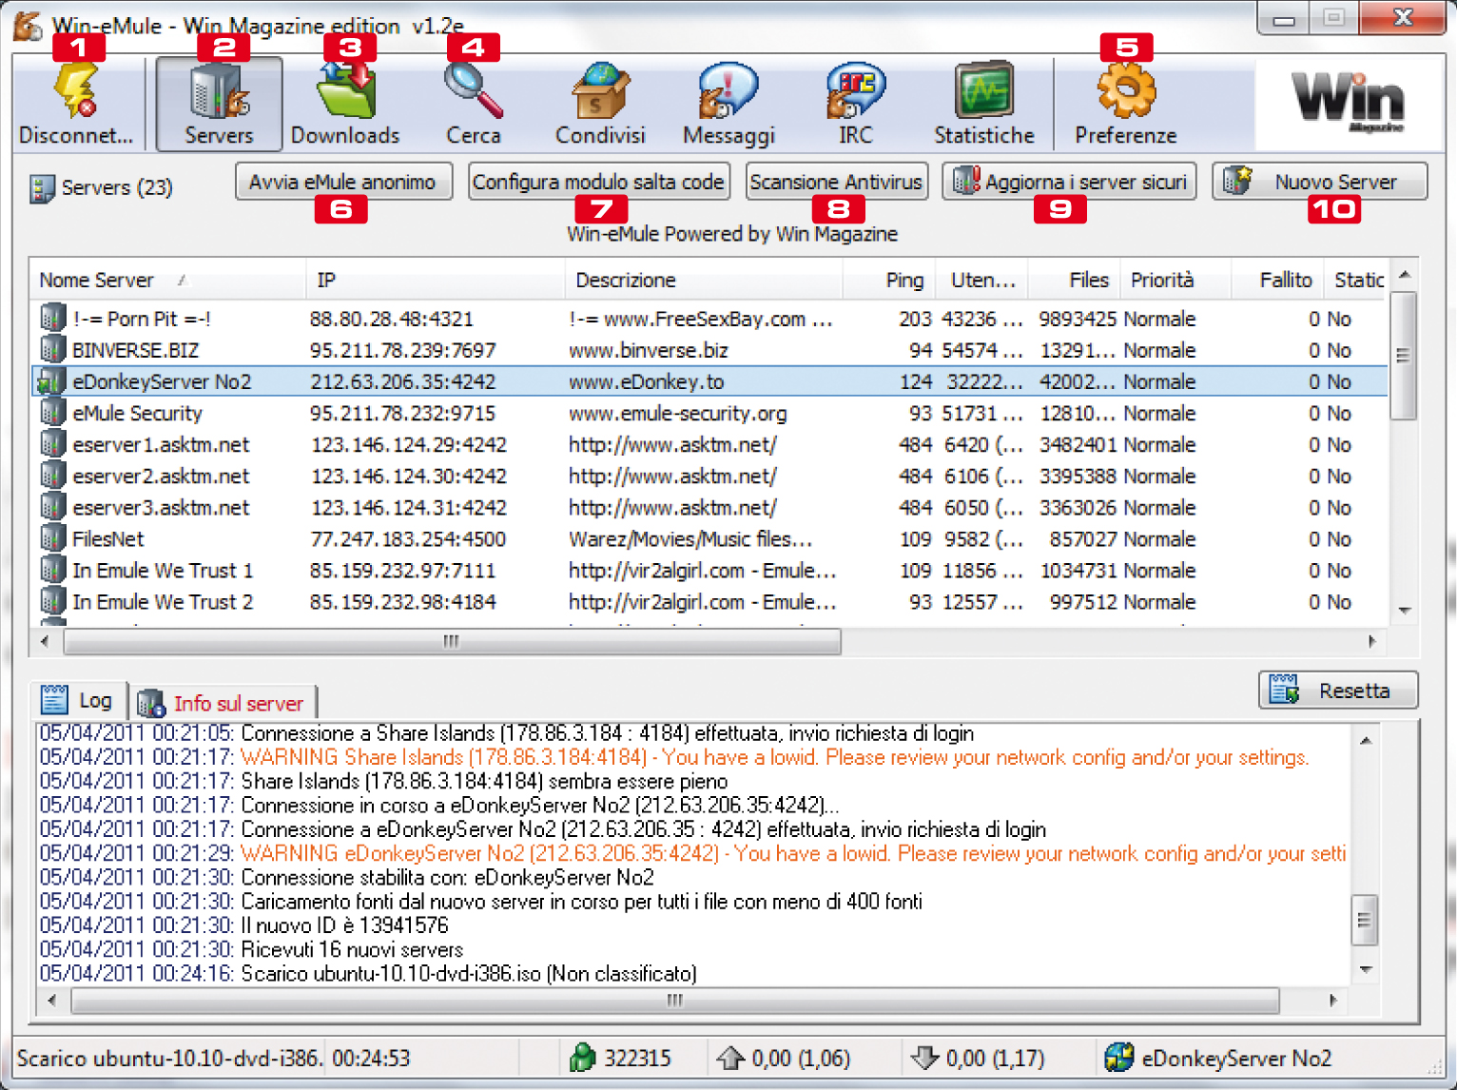Open Condivisi shared files box icon
The height and width of the screenshot is (1090, 1457).
(600, 91)
